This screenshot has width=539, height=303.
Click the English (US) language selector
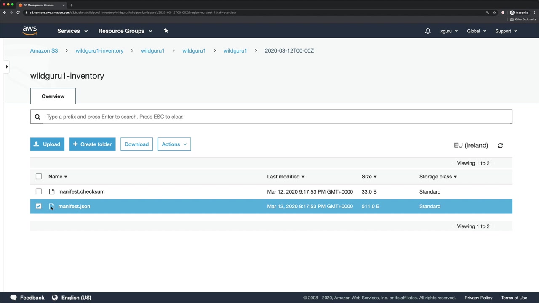pos(76,298)
